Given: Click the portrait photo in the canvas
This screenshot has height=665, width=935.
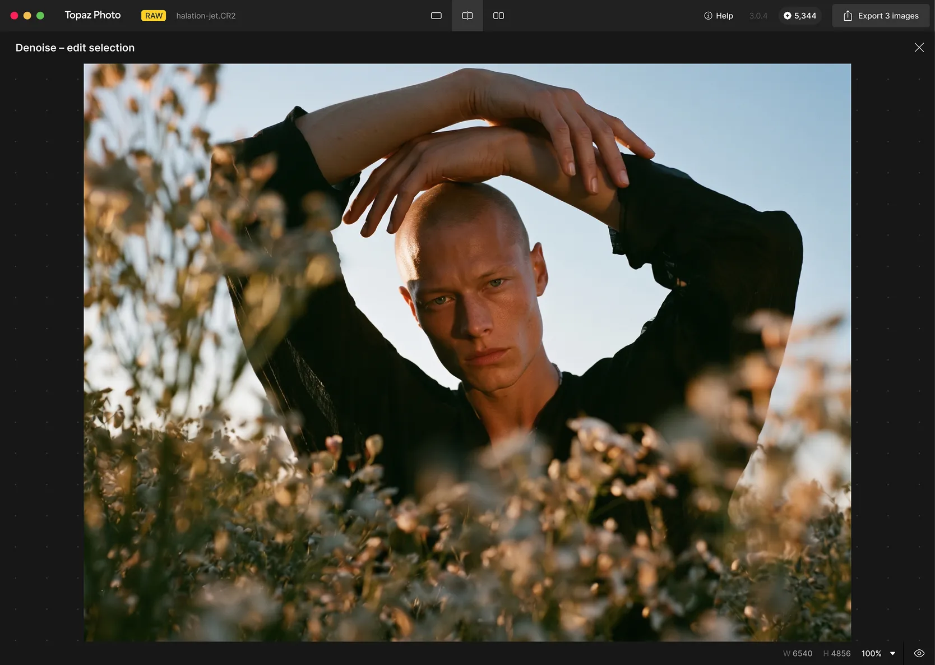Looking at the screenshot, I should [x=467, y=352].
